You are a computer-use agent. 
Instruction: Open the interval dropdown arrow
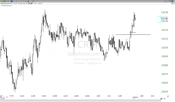click(x=26, y=1)
